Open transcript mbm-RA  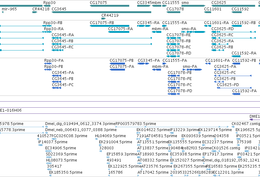(160, 29)
